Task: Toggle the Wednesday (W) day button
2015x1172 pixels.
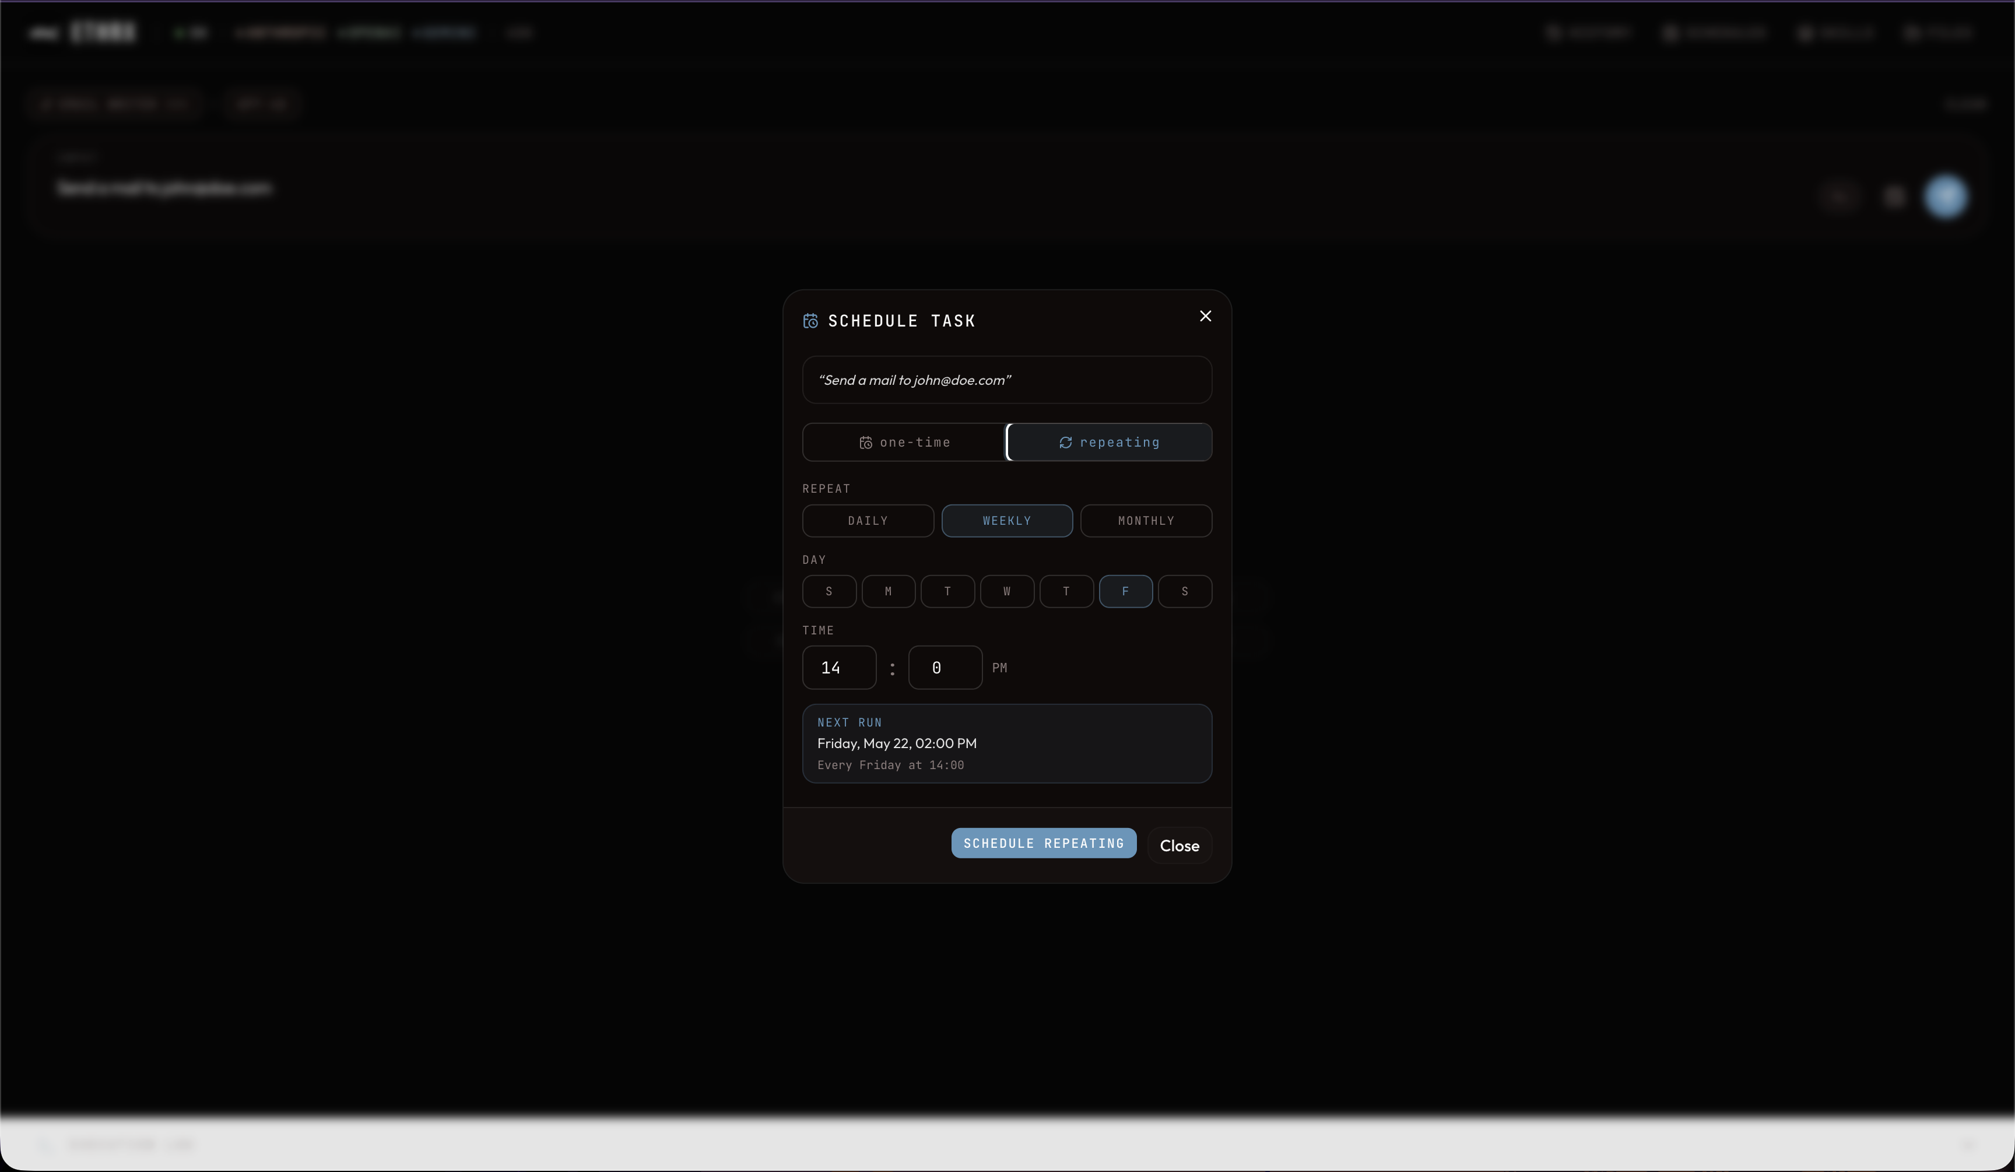Action: 1007,592
